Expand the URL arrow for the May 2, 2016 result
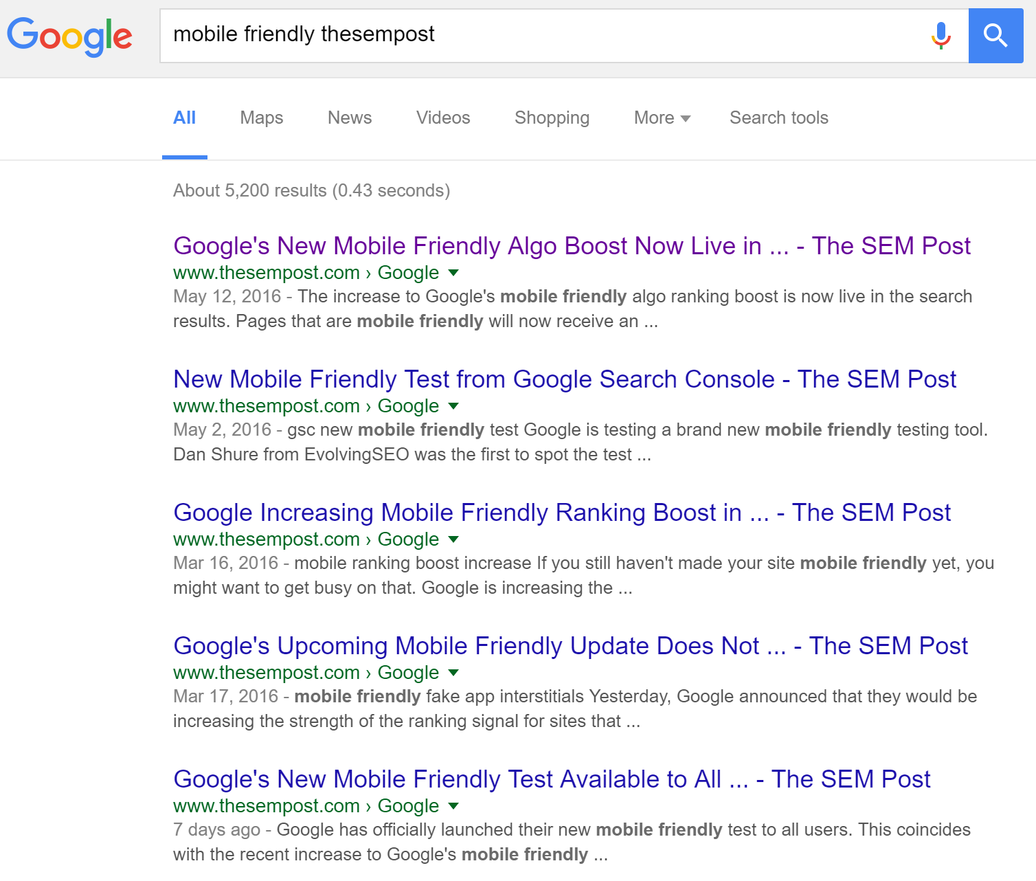Image resolution: width=1036 pixels, height=881 pixels. coord(453,406)
